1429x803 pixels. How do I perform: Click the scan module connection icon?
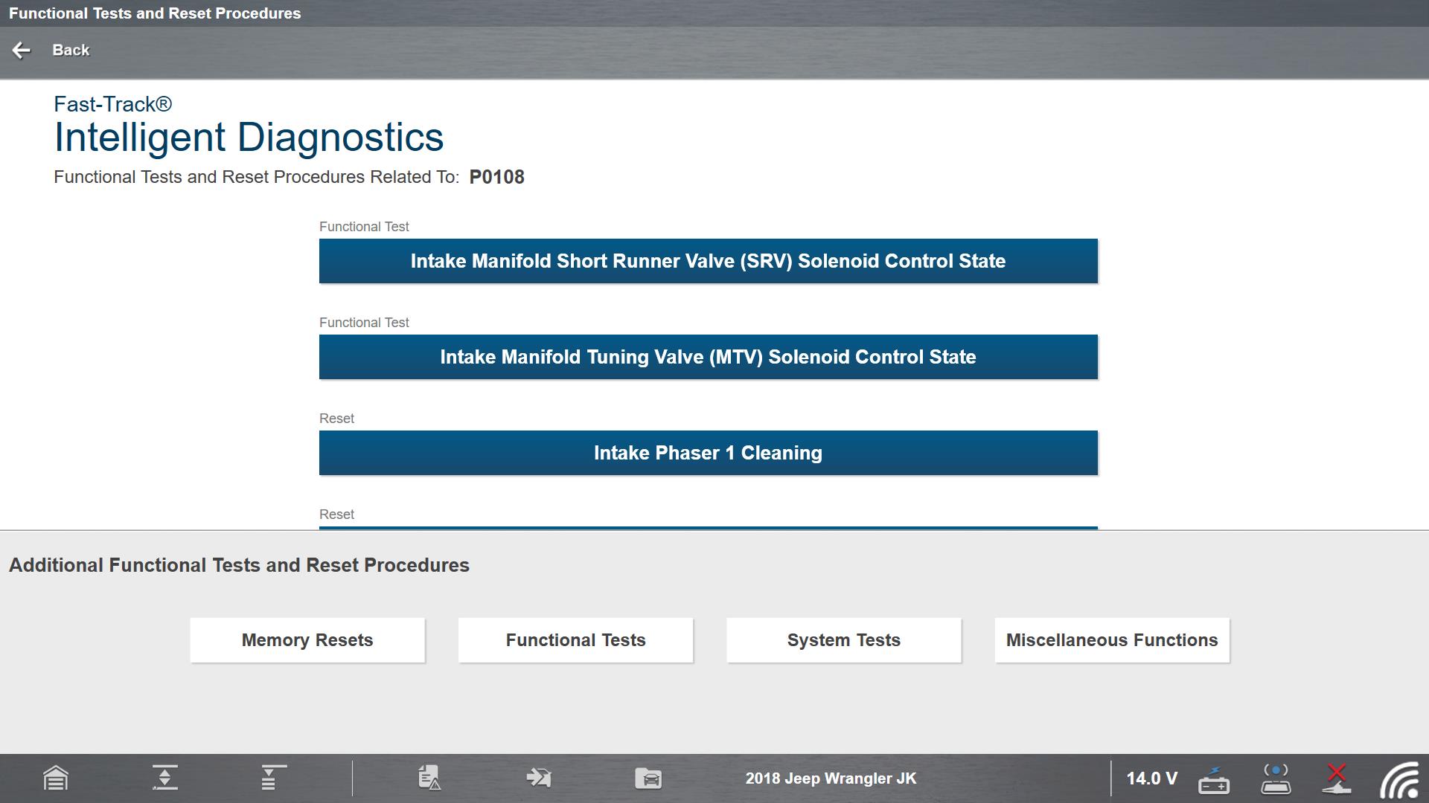click(x=1276, y=778)
